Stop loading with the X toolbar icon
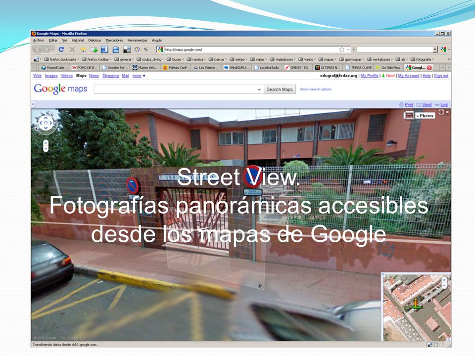This screenshot has width=475, height=356. [x=72, y=49]
